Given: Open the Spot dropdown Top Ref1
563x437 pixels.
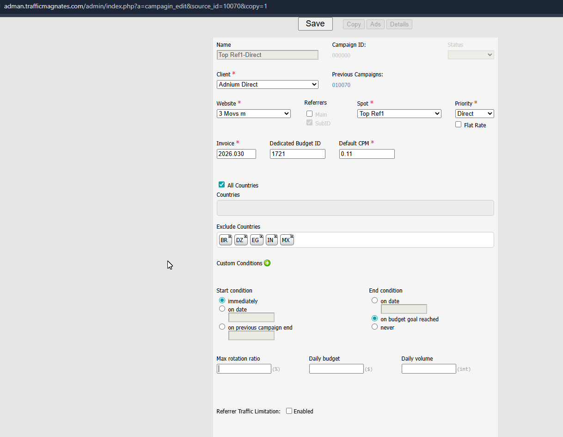Looking at the screenshot, I should point(399,113).
